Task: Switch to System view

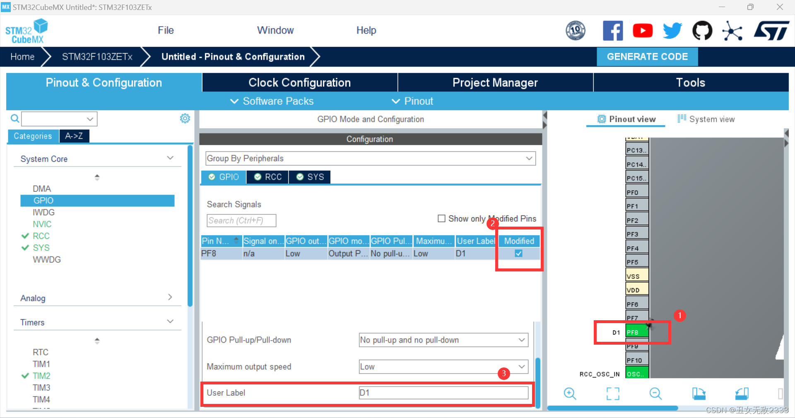Action: [x=706, y=119]
